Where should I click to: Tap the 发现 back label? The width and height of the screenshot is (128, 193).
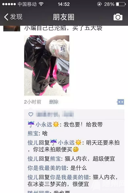point(16,17)
